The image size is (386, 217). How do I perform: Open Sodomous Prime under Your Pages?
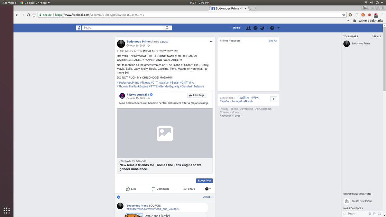pos(360,44)
